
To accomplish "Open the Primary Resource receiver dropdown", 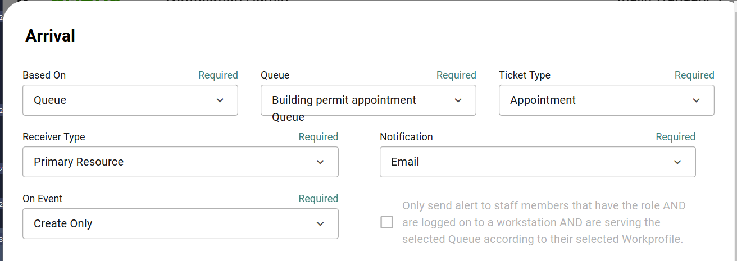I will (x=169, y=162).
